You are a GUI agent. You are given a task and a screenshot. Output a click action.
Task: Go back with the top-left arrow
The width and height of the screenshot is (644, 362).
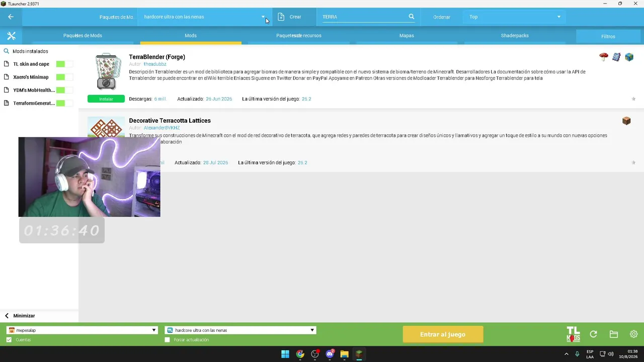click(11, 17)
